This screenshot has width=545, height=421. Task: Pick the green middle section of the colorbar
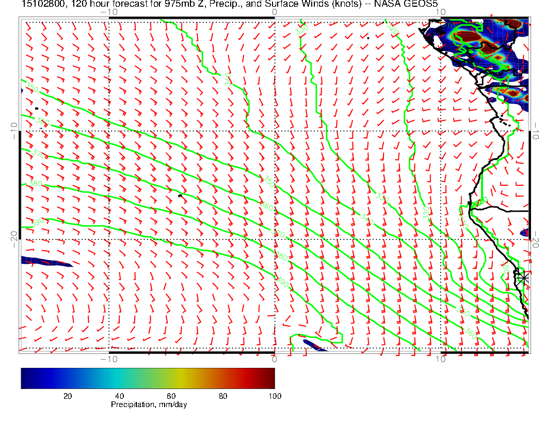(150, 378)
